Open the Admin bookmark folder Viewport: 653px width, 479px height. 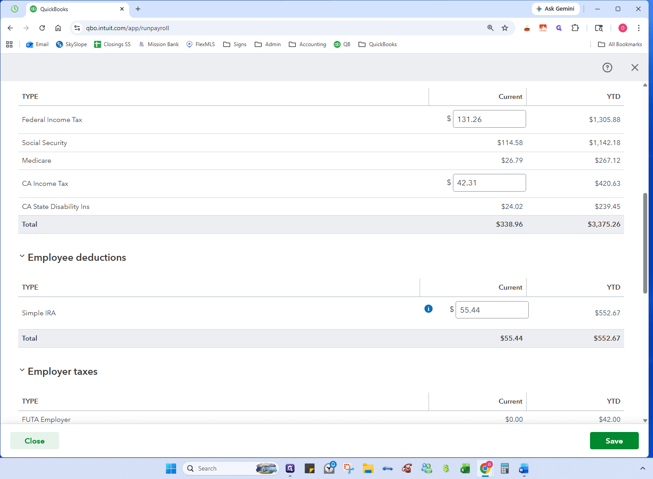click(x=267, y=44)
